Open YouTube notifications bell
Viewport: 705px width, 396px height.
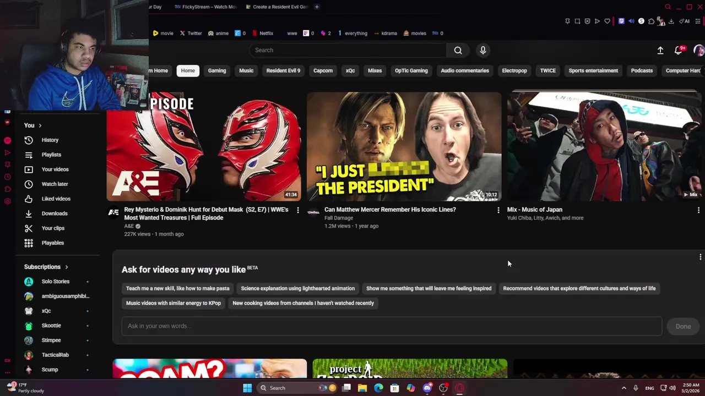tap(679, 50)
